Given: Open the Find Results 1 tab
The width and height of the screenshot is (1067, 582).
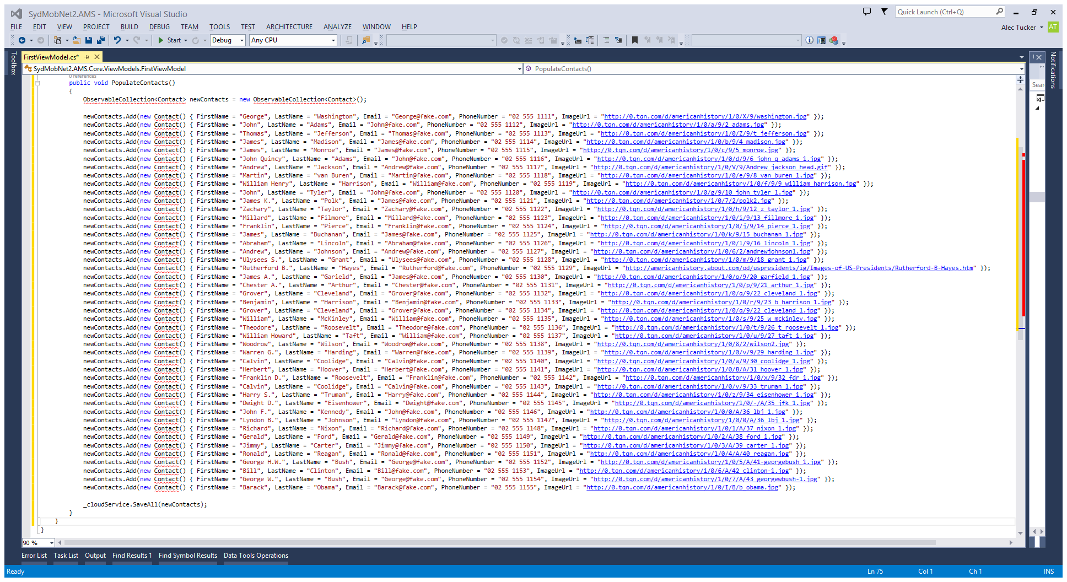Looking at the screenshot, I should 132,556.
